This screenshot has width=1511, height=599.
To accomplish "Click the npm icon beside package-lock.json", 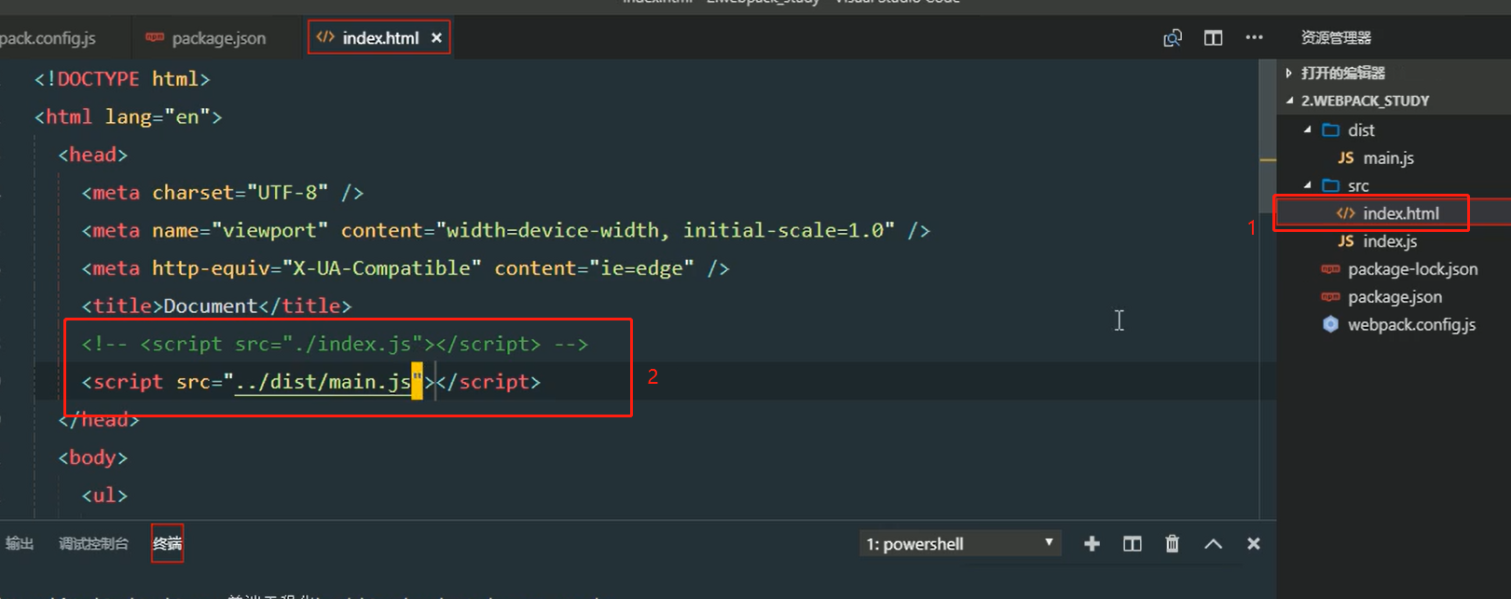I will [x=1330, y=269].
